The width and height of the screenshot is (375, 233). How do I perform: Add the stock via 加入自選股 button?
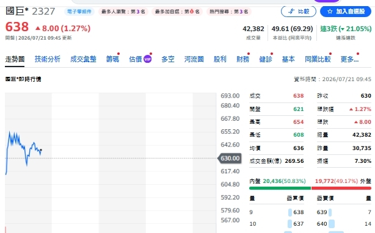coord(346,11)
